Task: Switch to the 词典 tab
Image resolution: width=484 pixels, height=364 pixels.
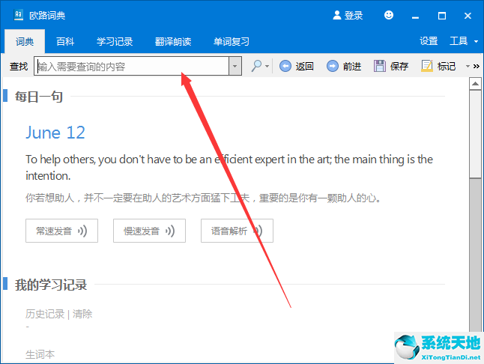Action: coord(25,41)
